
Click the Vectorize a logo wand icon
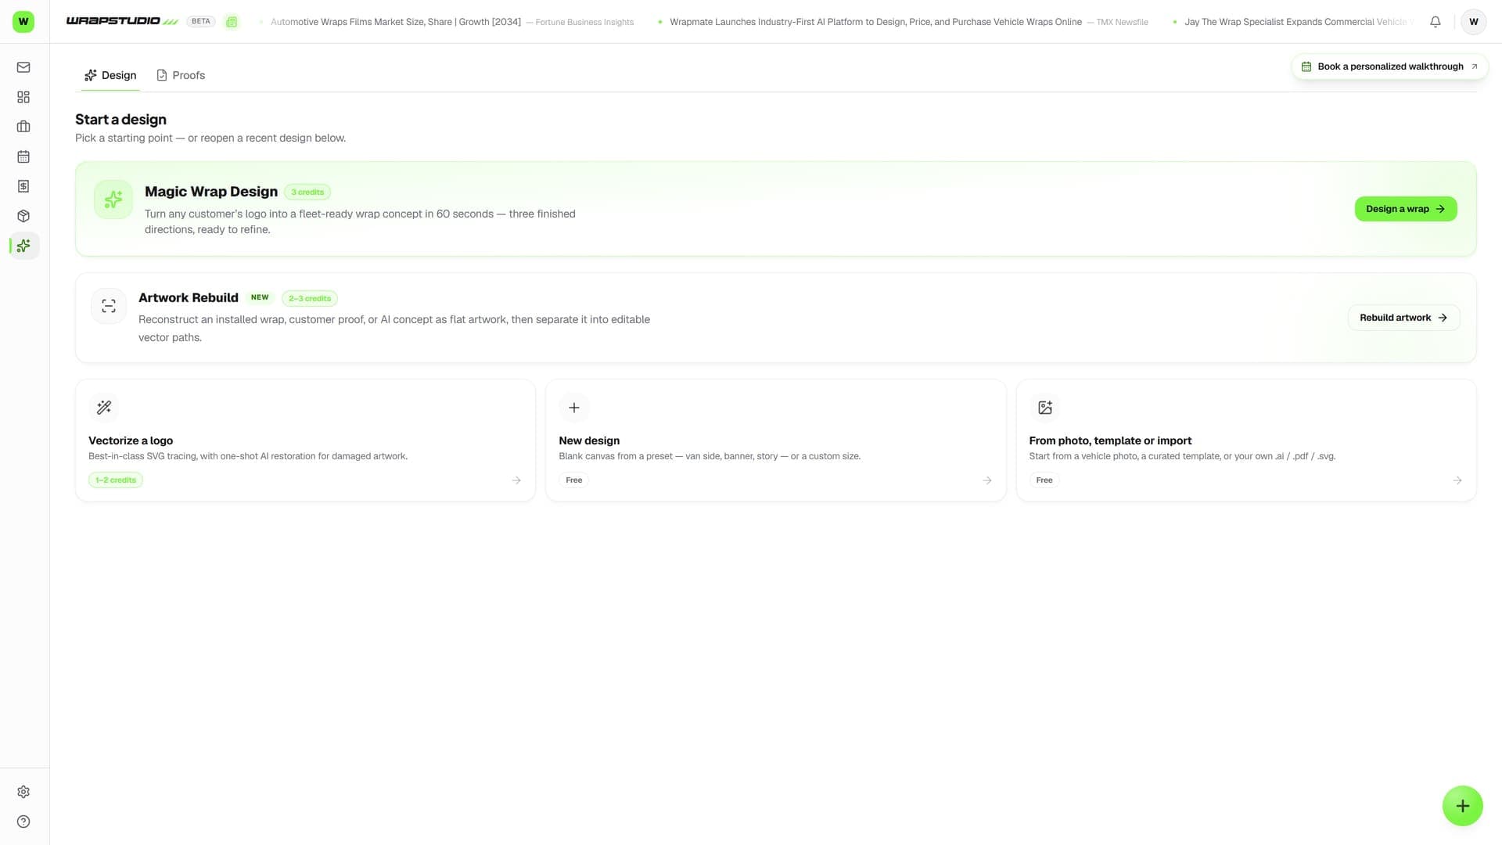coord(104,408)
